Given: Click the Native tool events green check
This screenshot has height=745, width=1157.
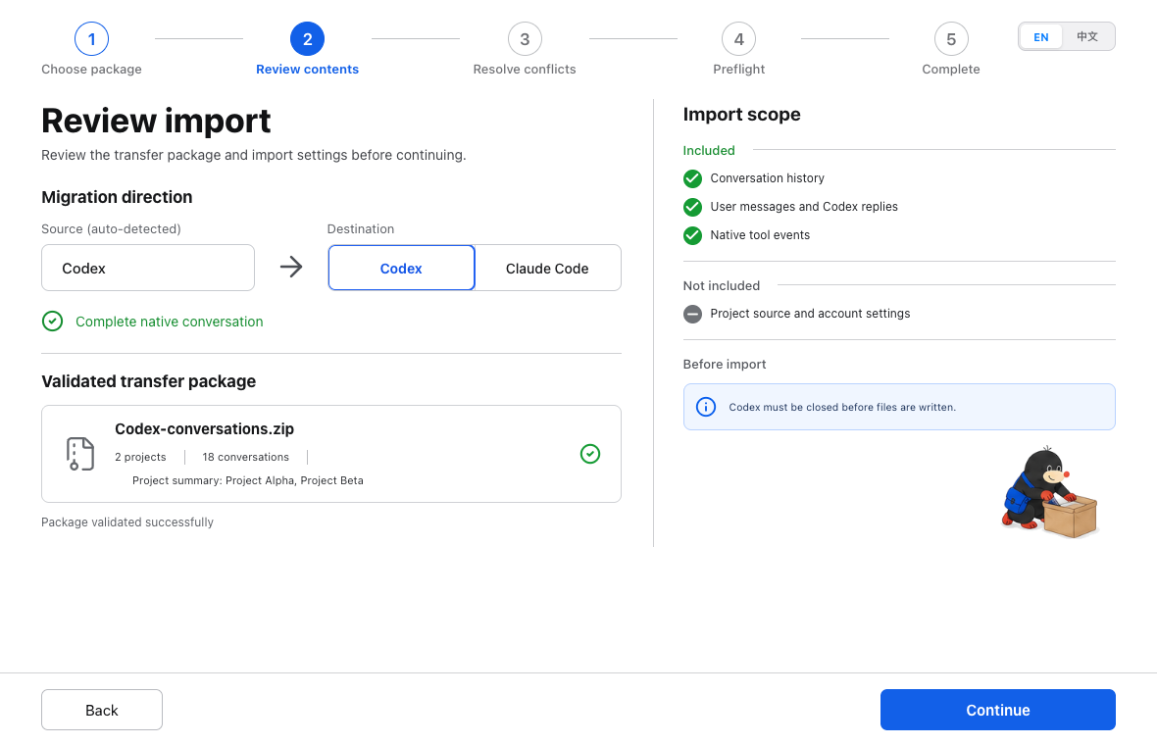Looking at the screenshot, I should [693, 235].
